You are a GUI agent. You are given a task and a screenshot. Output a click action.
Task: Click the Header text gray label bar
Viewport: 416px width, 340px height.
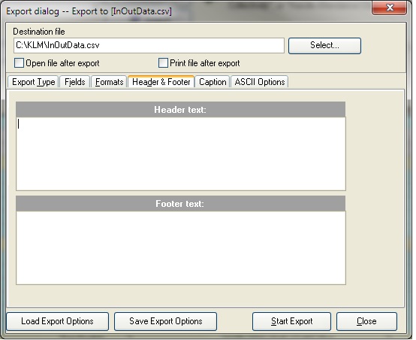coord(181,110)
